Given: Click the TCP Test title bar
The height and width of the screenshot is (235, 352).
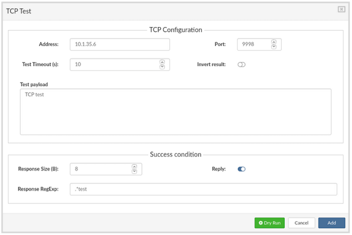Looking at the screenshot, I should pyautogui.click(x=151, y=10).
